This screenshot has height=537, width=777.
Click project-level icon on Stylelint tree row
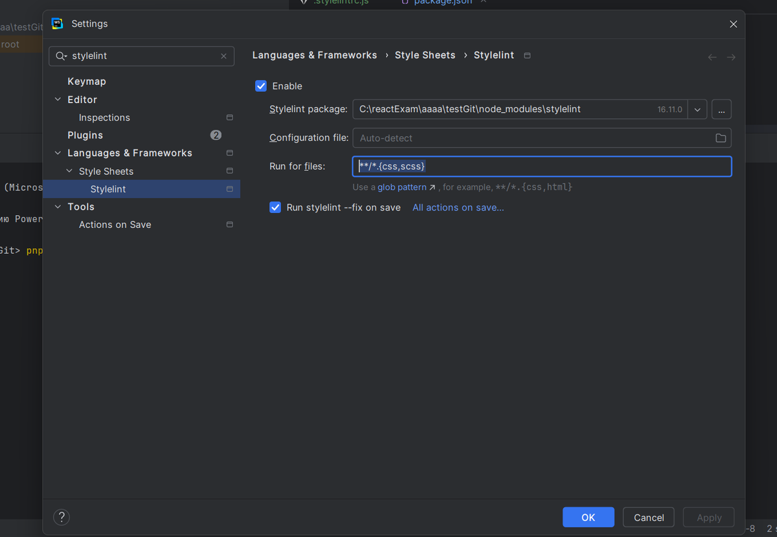(229, 189)
